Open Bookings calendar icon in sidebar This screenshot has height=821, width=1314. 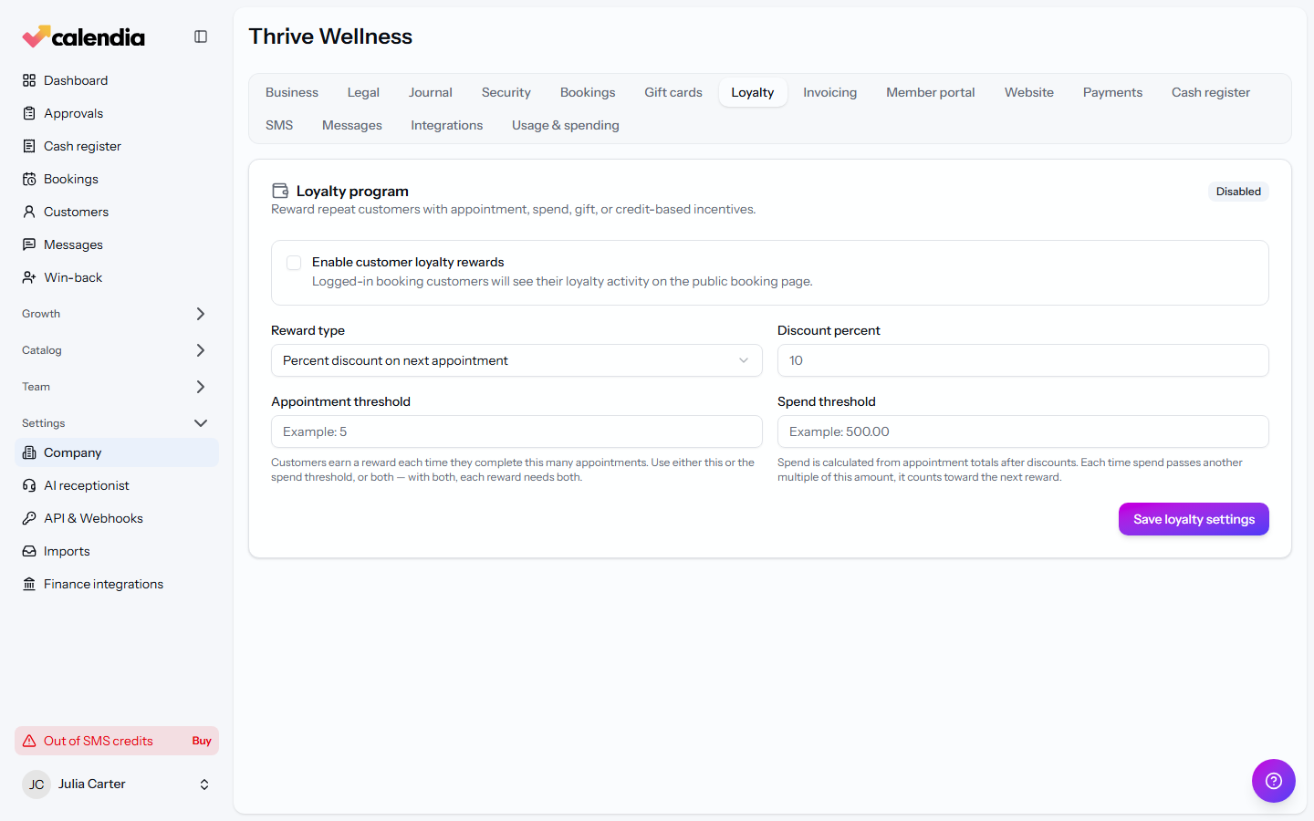coord(29,179)
